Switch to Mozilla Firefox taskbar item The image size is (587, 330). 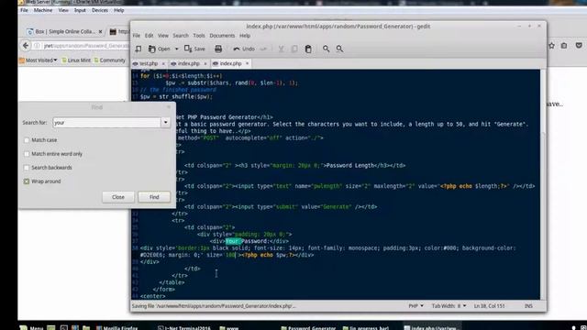coord(116,327)
